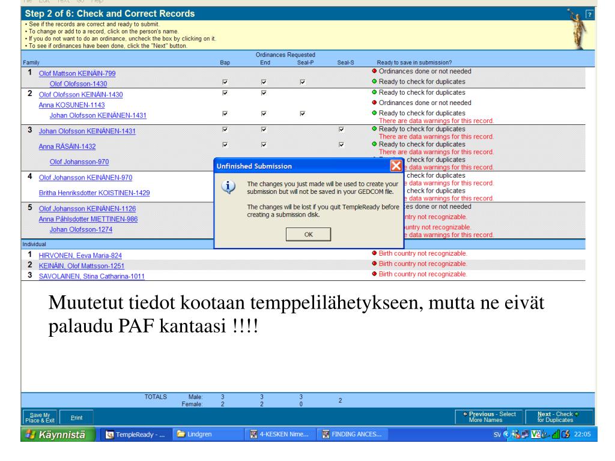The height and width of the screenshot is (461, 615).
Task: Open record Olof Johansson-970 child link
Action: [79, 161]
